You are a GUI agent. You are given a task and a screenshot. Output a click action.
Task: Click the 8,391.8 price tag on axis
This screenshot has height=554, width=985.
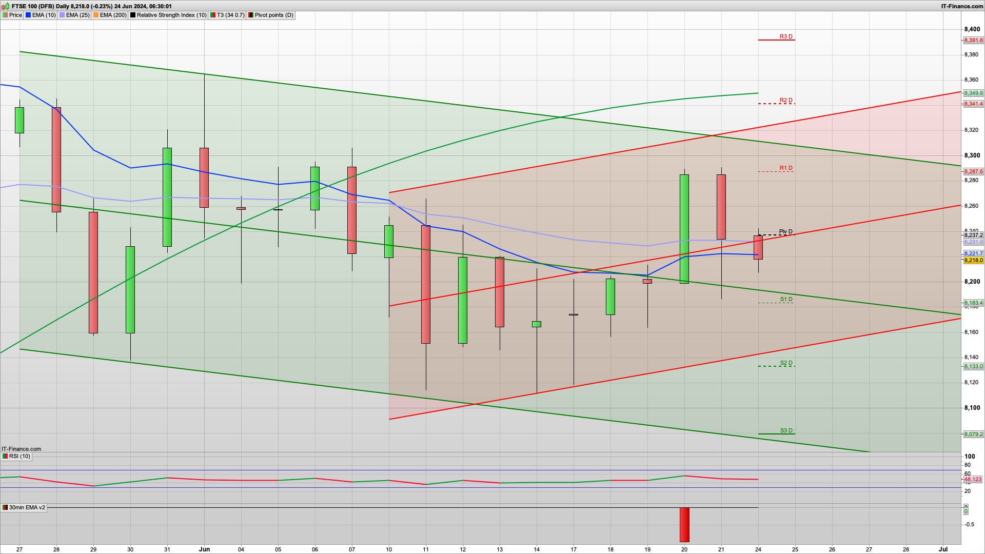pyautogui.click(x=973, y=40)
